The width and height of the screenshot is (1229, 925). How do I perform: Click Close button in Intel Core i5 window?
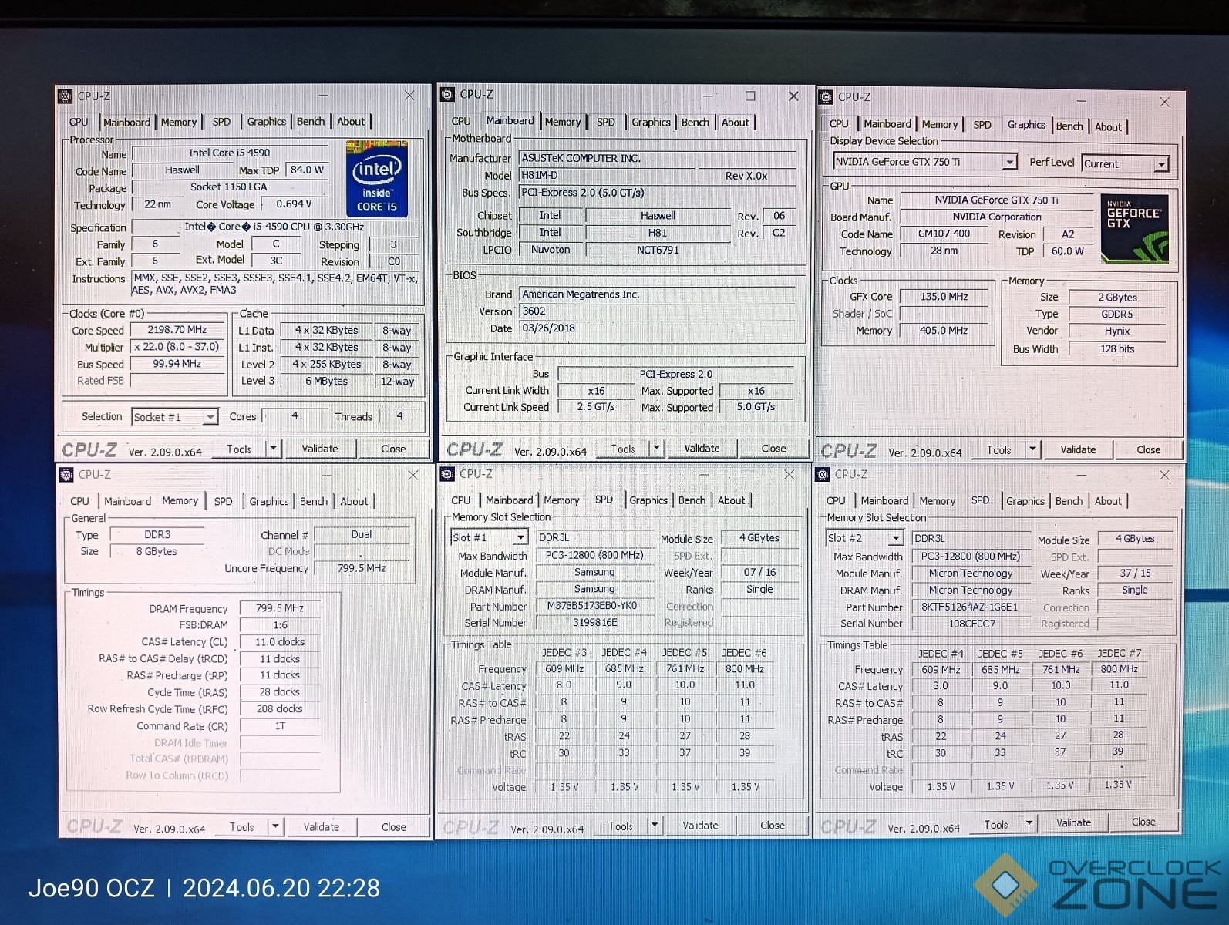click(393, 449)
